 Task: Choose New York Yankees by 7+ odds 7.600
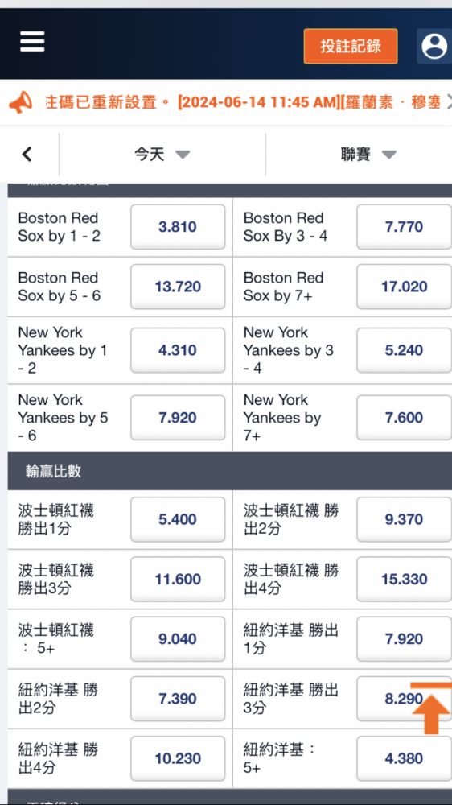point(405,417)
